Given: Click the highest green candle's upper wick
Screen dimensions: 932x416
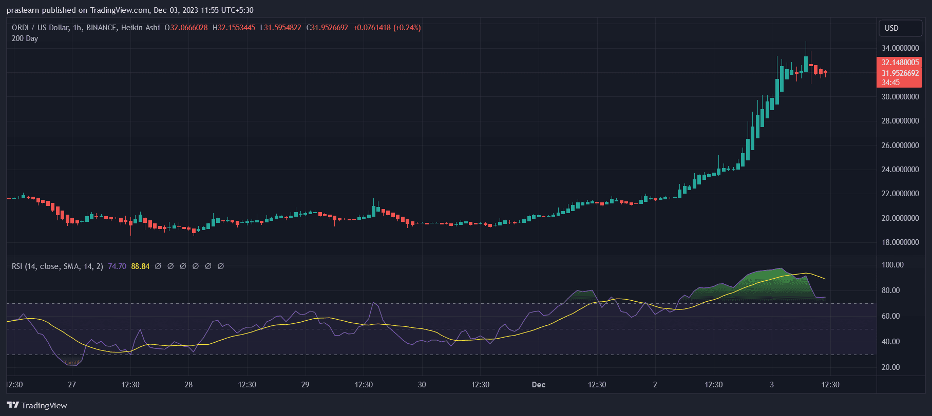Looking at the screenshot, I should (806, 48).
